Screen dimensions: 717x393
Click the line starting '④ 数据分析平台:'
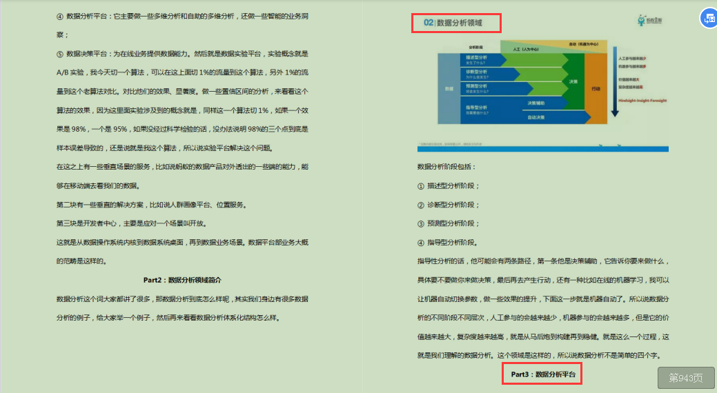(182, 16)
